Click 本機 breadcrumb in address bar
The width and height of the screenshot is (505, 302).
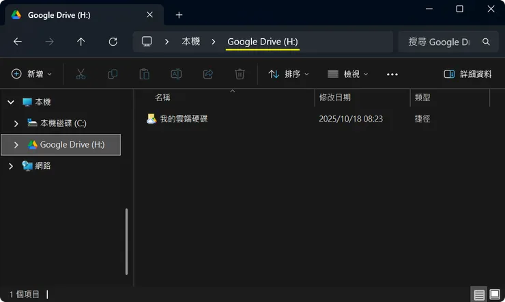(190, 41)
